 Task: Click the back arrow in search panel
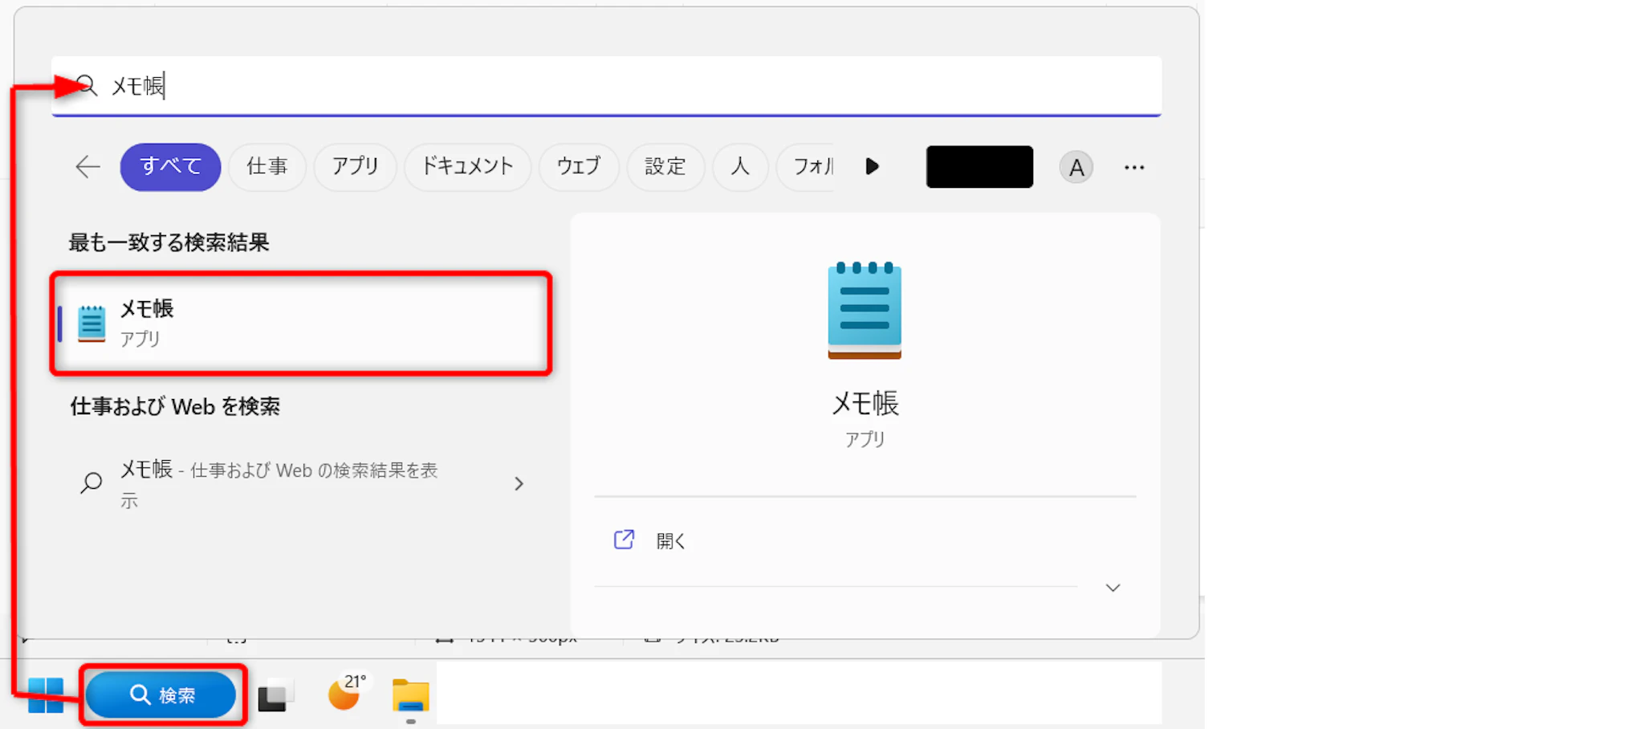point(87,167)
